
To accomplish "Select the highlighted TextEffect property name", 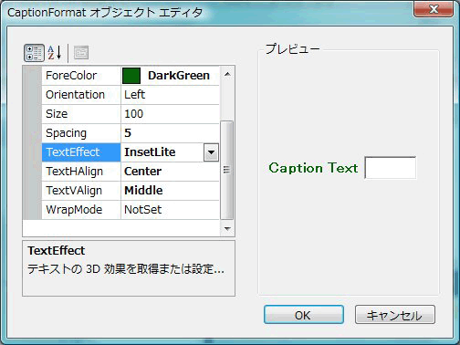I will click(x=81, y=152).
